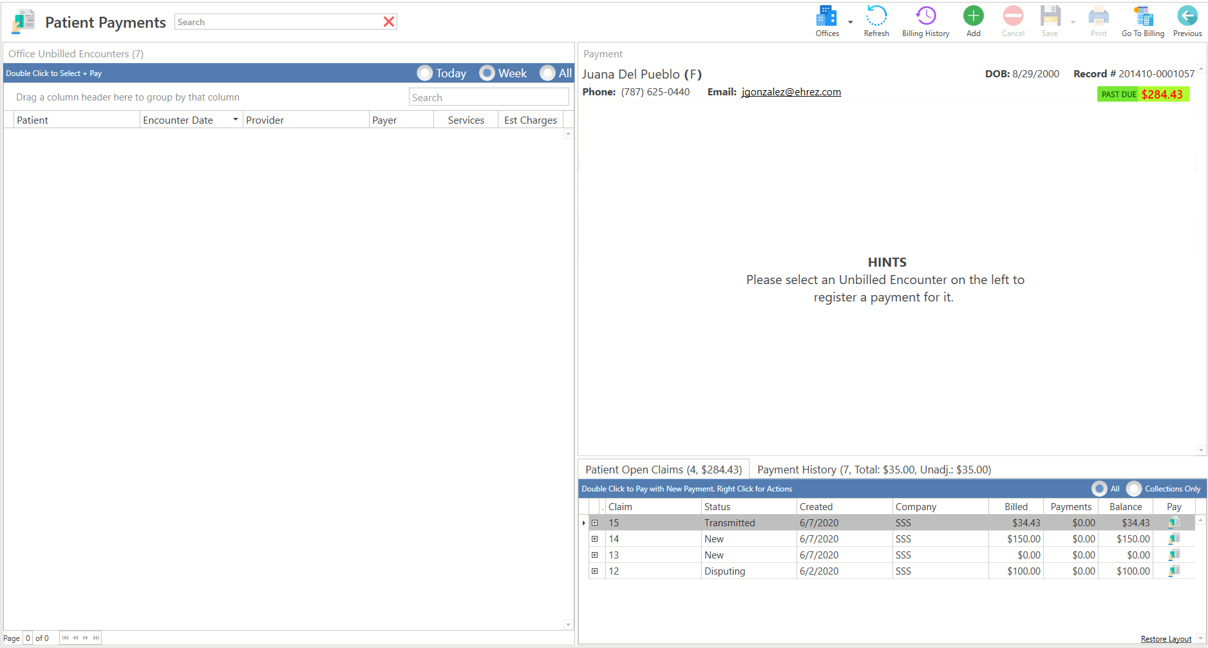Open Encounter Date column filter dropdown

tap(236, 119)
